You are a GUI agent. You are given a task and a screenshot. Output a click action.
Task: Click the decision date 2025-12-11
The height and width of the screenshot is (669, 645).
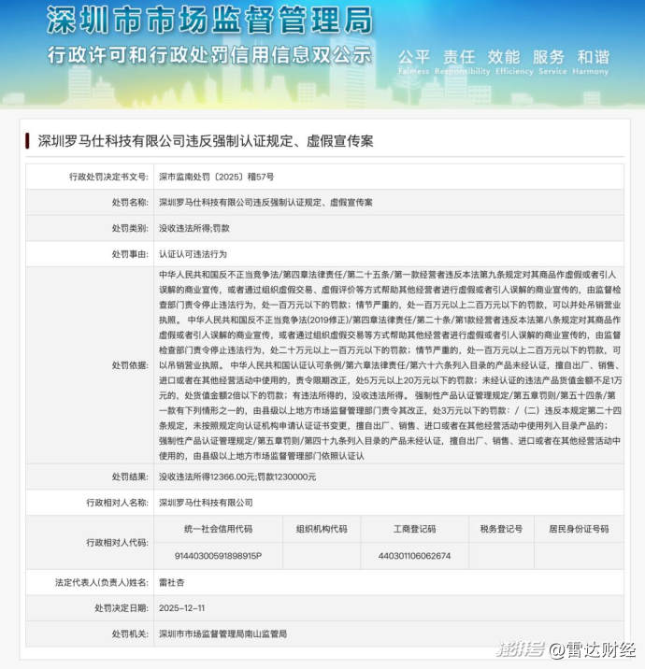(x=182, y=607)
